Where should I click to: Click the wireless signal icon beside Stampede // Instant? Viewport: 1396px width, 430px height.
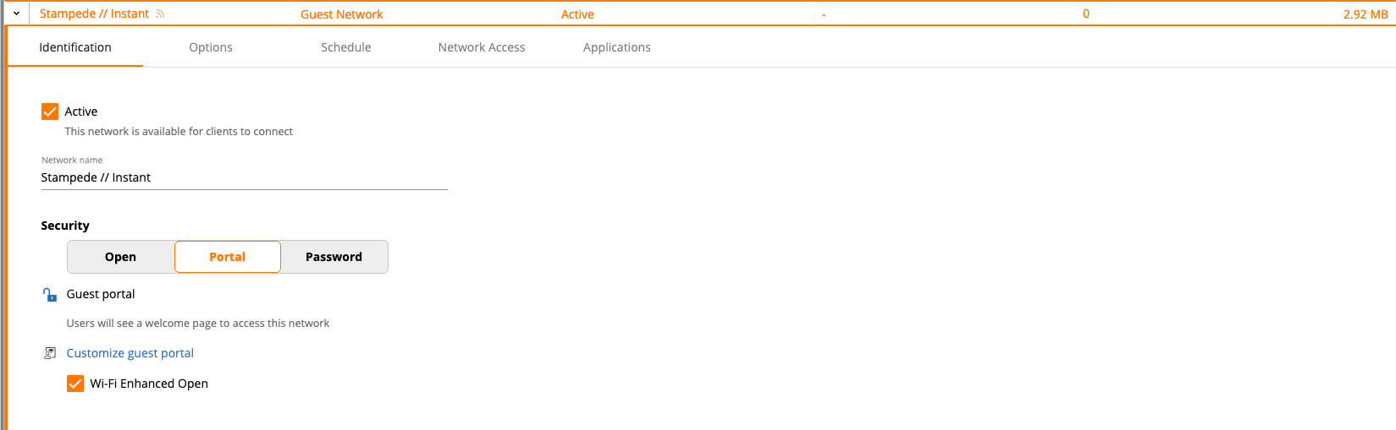pyautogui.click(x=160, y=14)
